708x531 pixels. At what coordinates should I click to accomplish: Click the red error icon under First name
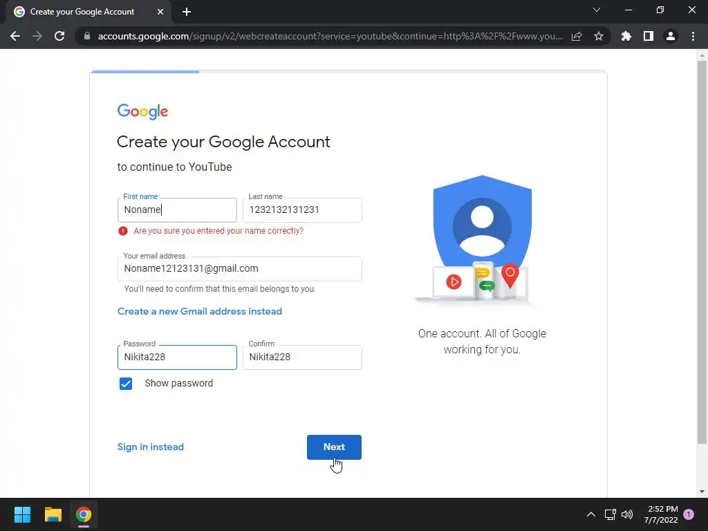point(123,231)
